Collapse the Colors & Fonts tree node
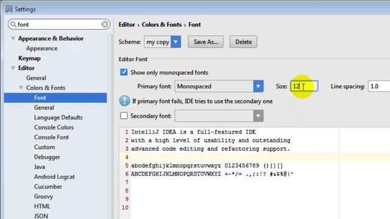This screenshot has width=390, height=219. (21, 88)
